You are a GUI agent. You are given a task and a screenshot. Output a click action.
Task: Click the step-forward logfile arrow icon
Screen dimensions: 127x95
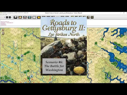pyautogui.click(x=3, y=17)
